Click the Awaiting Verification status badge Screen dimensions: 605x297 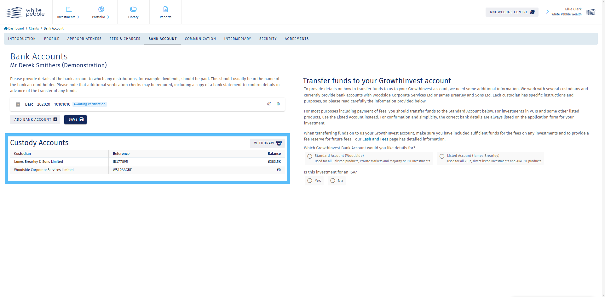click(89, 104)
